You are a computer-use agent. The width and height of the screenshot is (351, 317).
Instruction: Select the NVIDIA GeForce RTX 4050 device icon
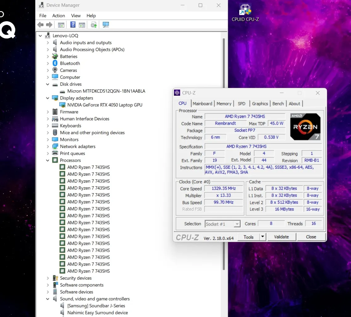[x=63, y=105]
